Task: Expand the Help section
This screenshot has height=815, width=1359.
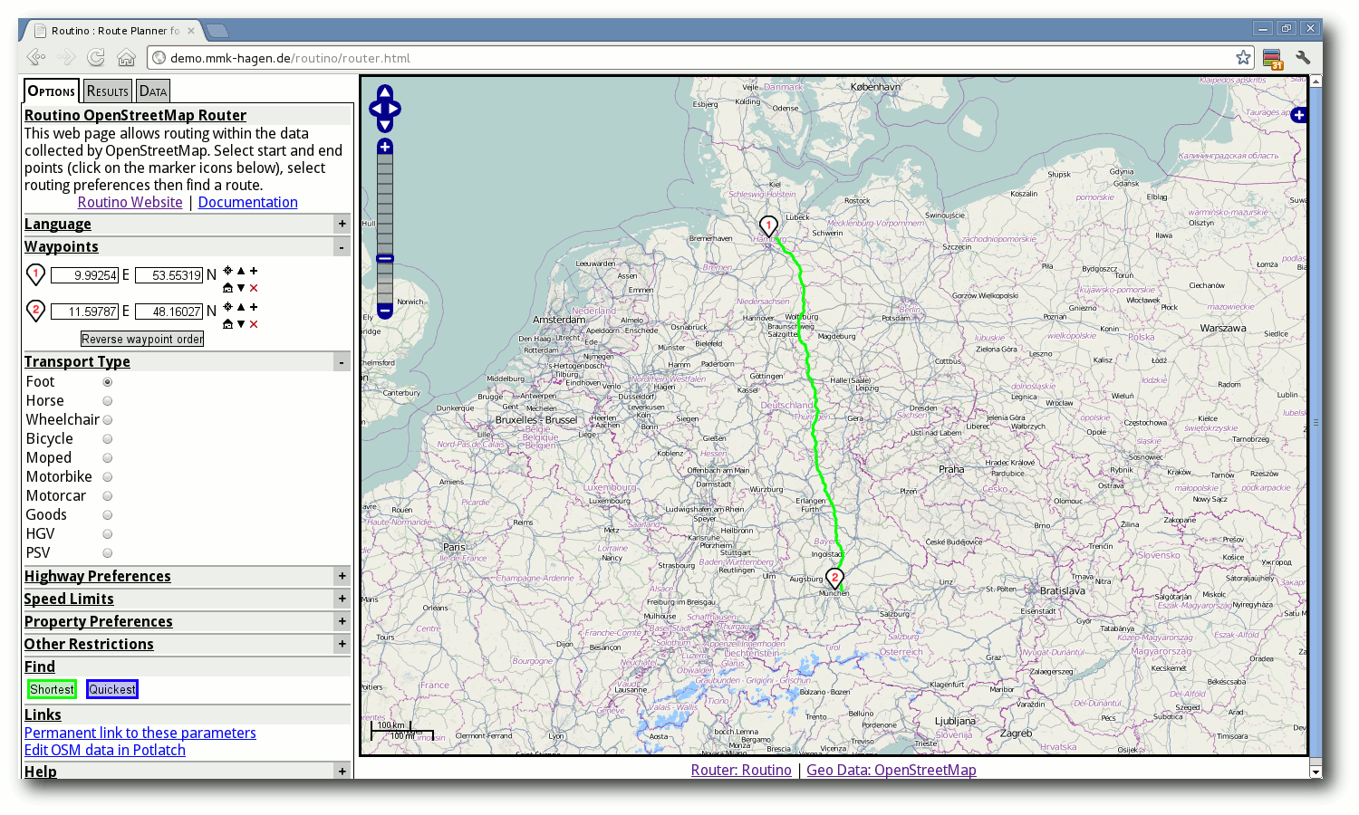Action: coord(342,772)
